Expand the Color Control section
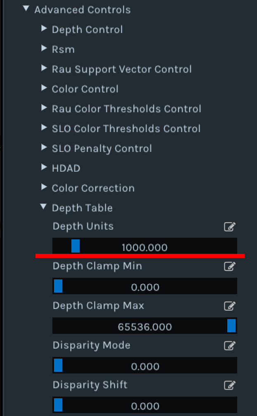Viewport: 257px width, 416px height. coord(44,88)
